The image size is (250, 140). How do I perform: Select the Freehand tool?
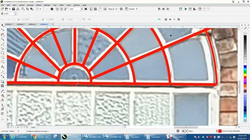pos(2,44)
